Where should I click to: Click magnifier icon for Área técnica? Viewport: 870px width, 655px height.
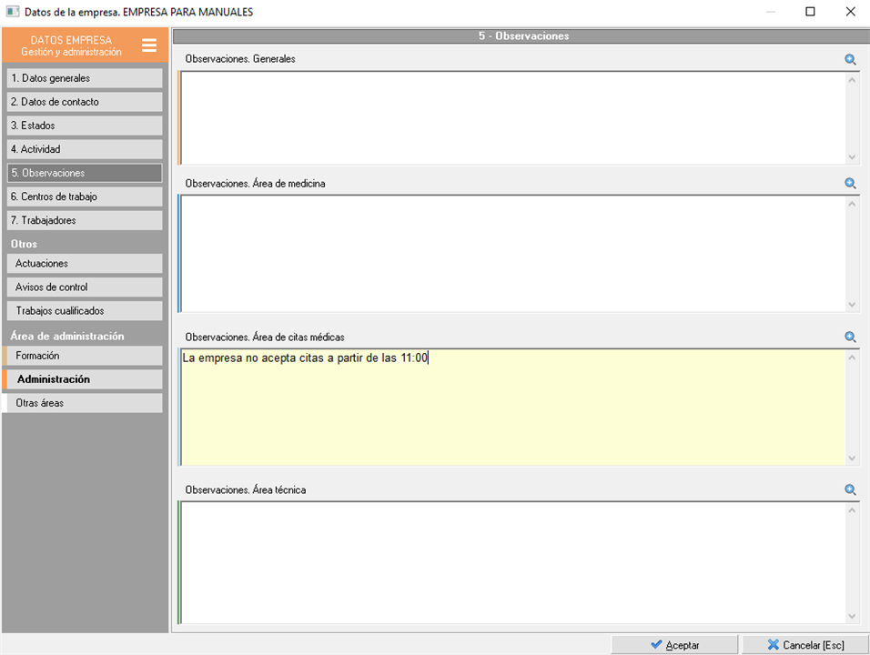coord(850,489)
